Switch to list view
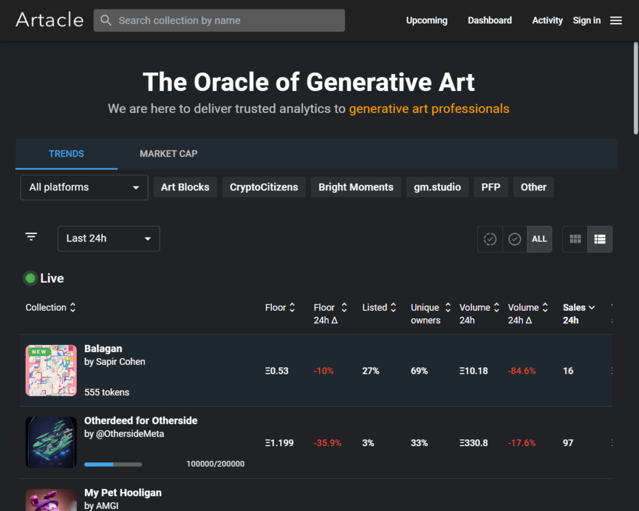Image resolution: width=639 pixels, height=511 pixels. (x=600, y=239)
